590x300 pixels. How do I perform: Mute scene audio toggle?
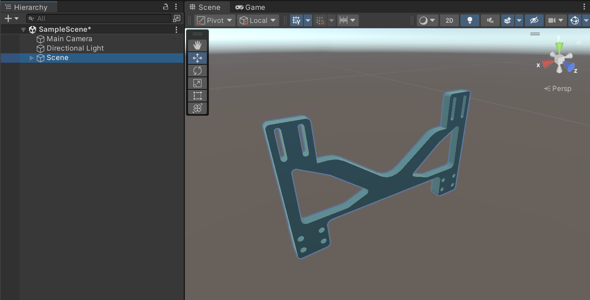tap(490, 20)
